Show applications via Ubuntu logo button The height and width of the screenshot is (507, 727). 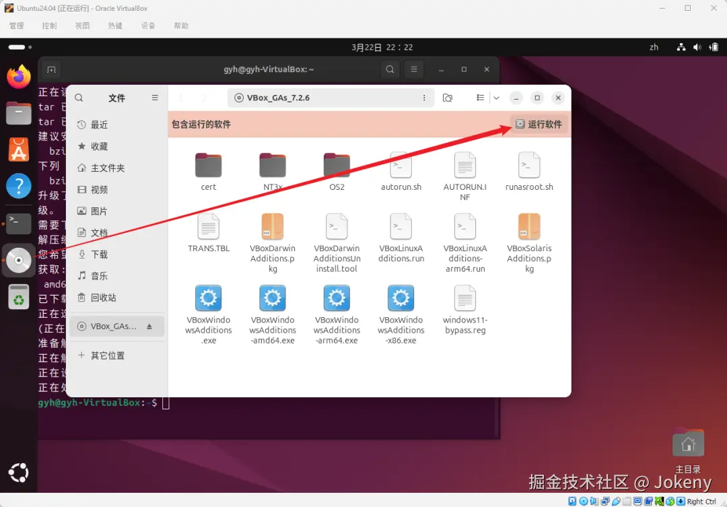19,473
